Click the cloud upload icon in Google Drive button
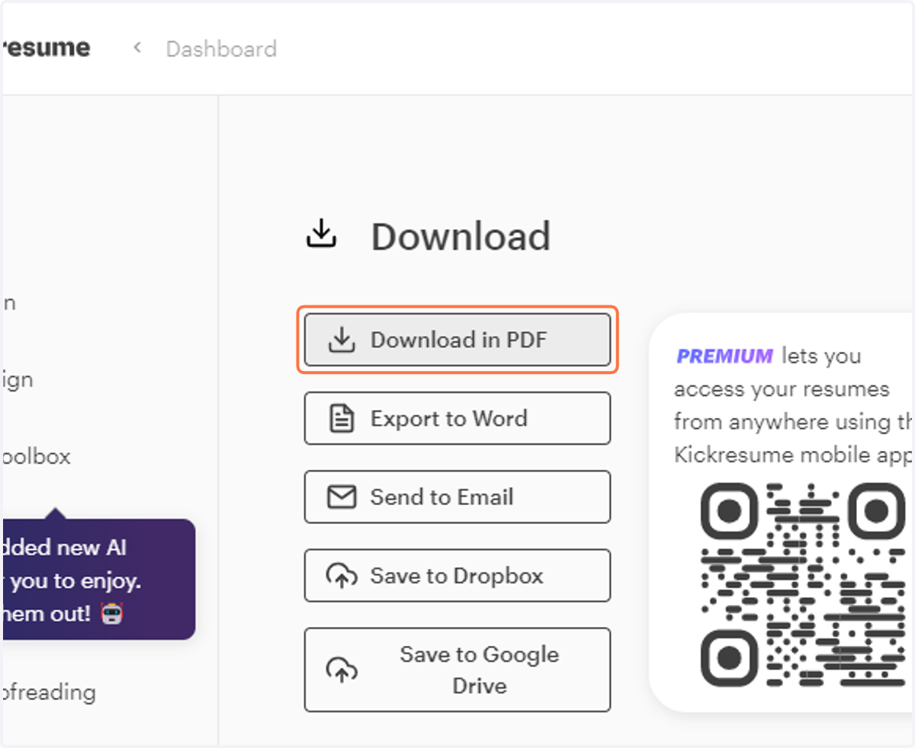 tap(342, 670)
